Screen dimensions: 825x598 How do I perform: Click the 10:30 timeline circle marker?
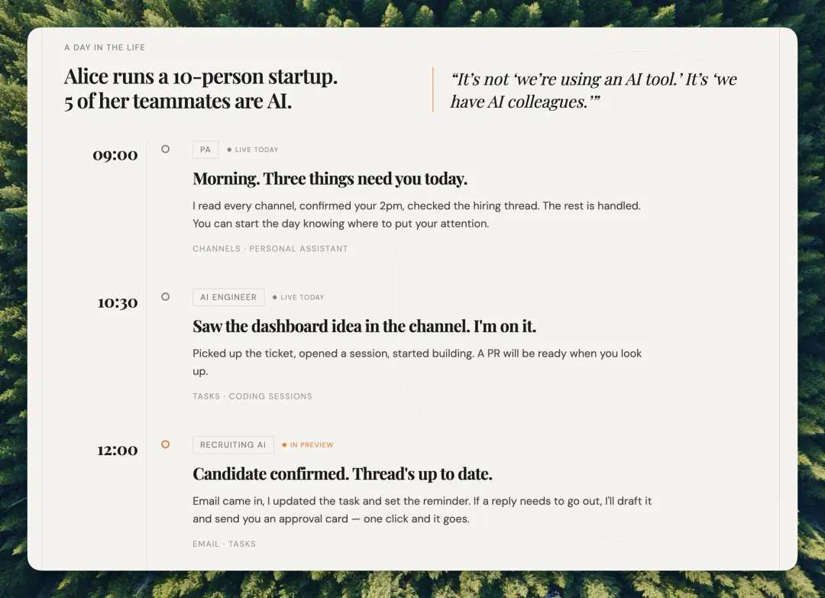[x=165, y=296]
